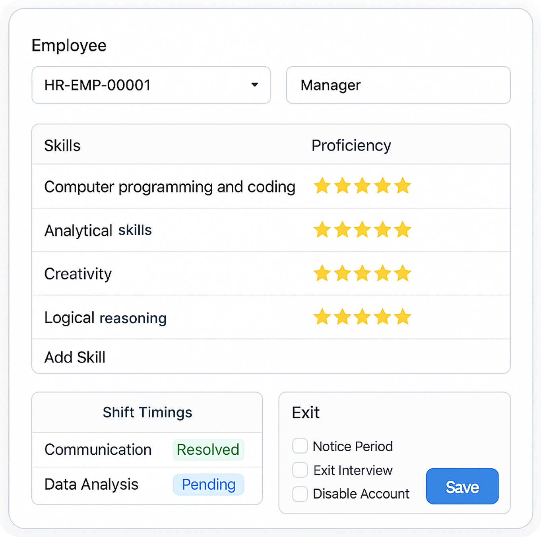Tick the Disable Account checkbox
Viewport: 541px width, 537px height.
coord(300,494)
